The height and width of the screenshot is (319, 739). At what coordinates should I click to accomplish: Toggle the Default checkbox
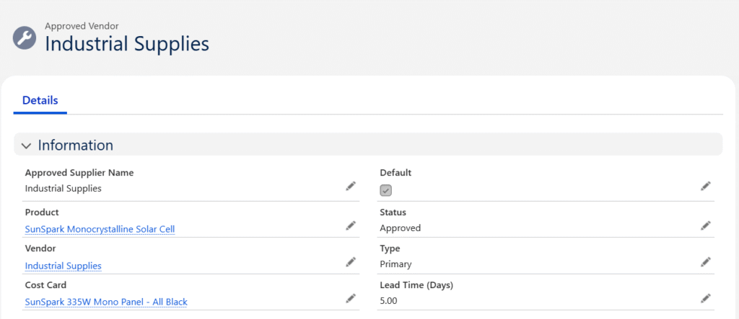click(x=386, y=190)
